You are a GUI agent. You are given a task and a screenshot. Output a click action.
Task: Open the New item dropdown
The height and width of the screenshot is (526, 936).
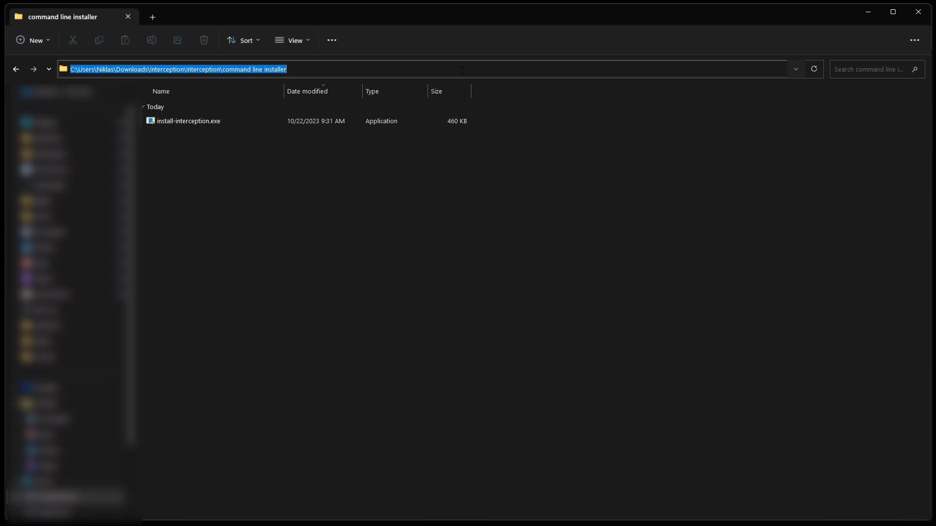pos(33,40)
